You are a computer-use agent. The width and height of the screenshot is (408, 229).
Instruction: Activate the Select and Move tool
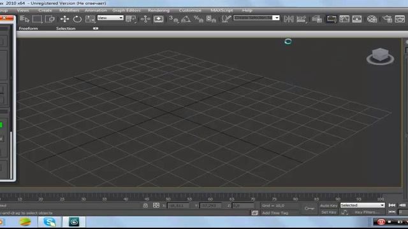(64, 19)
